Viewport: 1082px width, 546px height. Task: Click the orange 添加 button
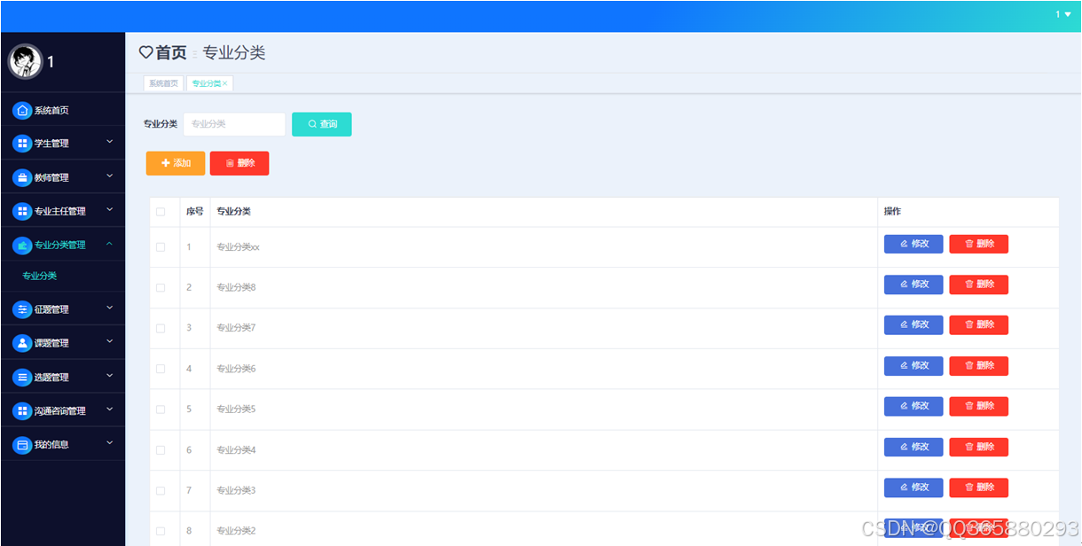[x=176, y=163]
